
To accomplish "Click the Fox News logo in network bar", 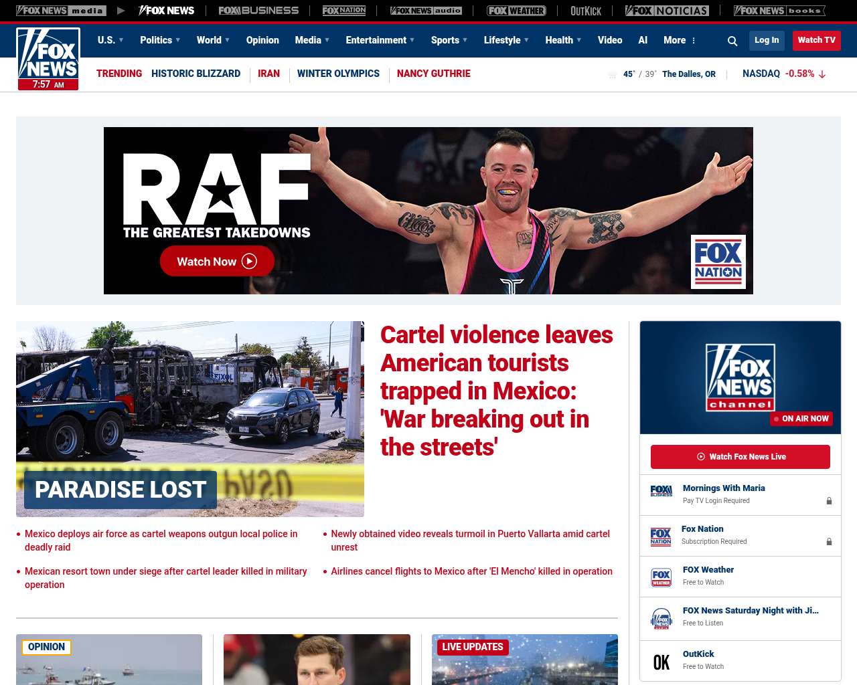I will click(166, 11).
